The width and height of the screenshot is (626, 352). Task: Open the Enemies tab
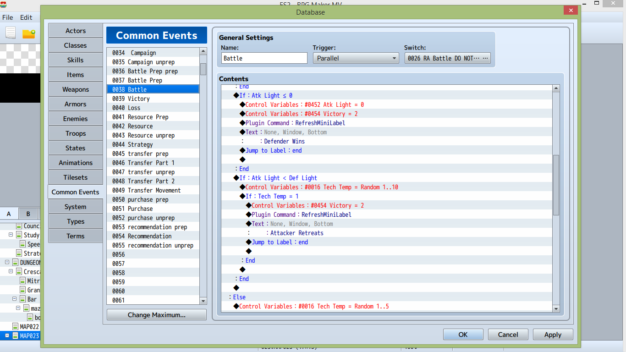coord(76,119)
